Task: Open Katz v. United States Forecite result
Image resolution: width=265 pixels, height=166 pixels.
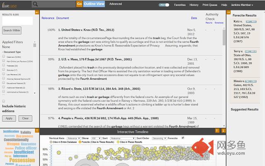Action: click(x=244, y=31)
